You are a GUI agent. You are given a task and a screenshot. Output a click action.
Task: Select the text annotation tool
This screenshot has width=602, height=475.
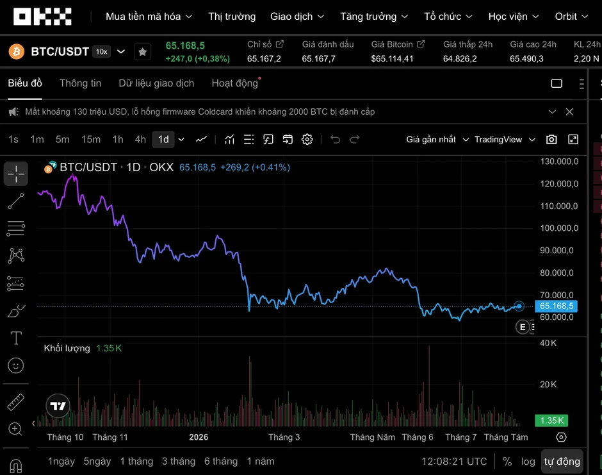tap(16, 338)
